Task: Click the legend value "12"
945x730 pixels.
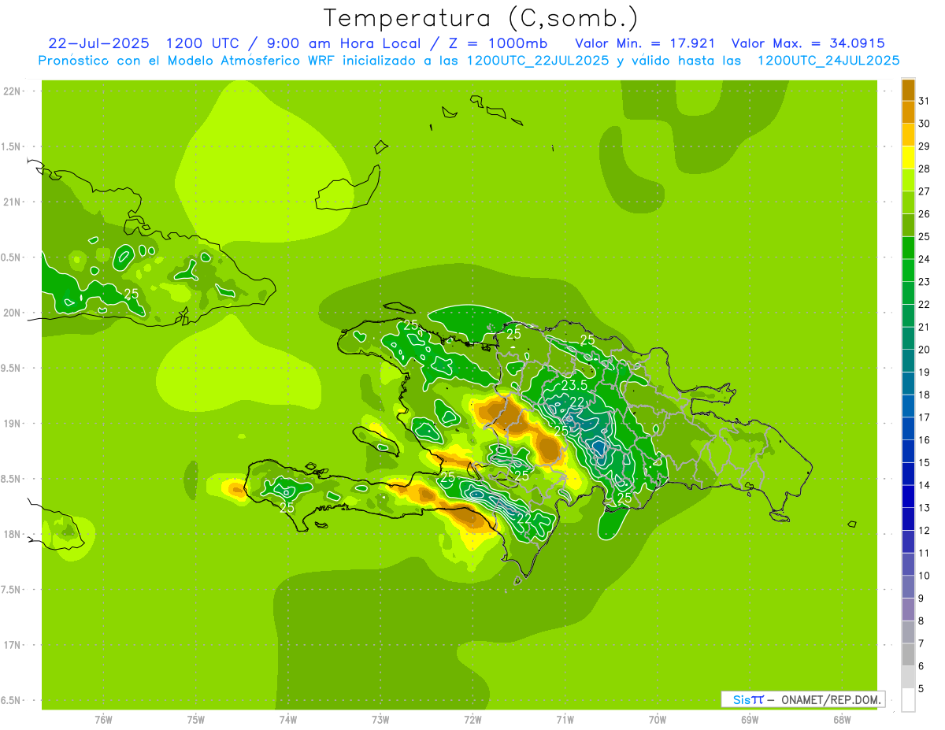Action: 925,531
